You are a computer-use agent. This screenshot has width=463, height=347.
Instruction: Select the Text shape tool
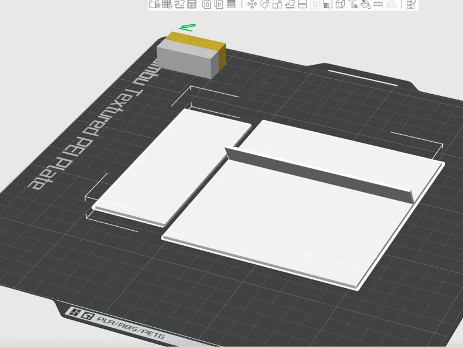(353, 4)
